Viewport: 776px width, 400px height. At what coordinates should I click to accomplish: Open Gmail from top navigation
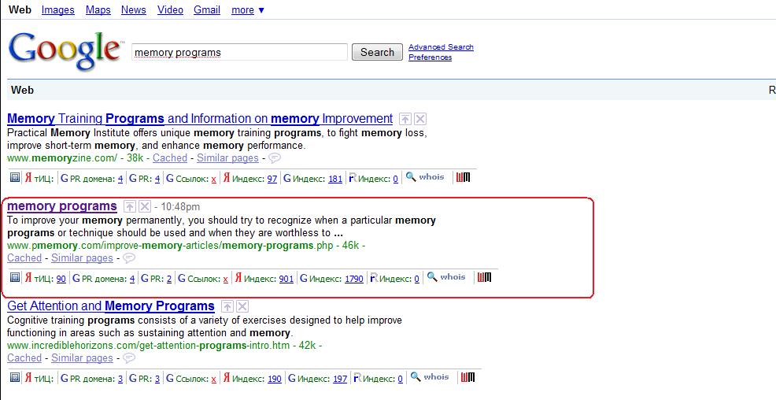[x=207, y=10]
